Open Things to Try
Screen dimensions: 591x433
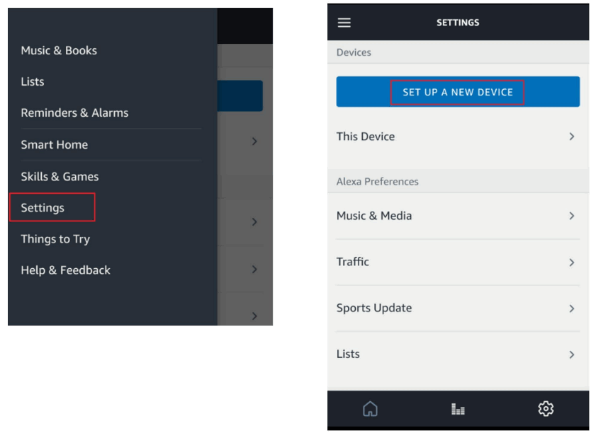(55, 239)
